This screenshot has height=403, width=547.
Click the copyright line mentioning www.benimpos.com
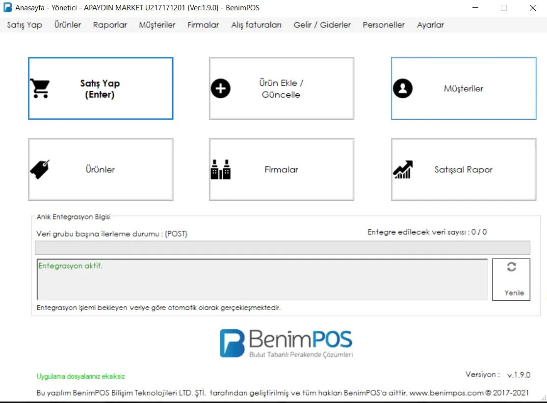(x=283, y=393)
